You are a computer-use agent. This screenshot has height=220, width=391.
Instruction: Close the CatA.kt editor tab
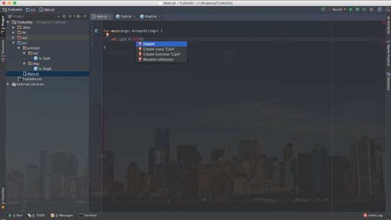click(x=134, y=16)
